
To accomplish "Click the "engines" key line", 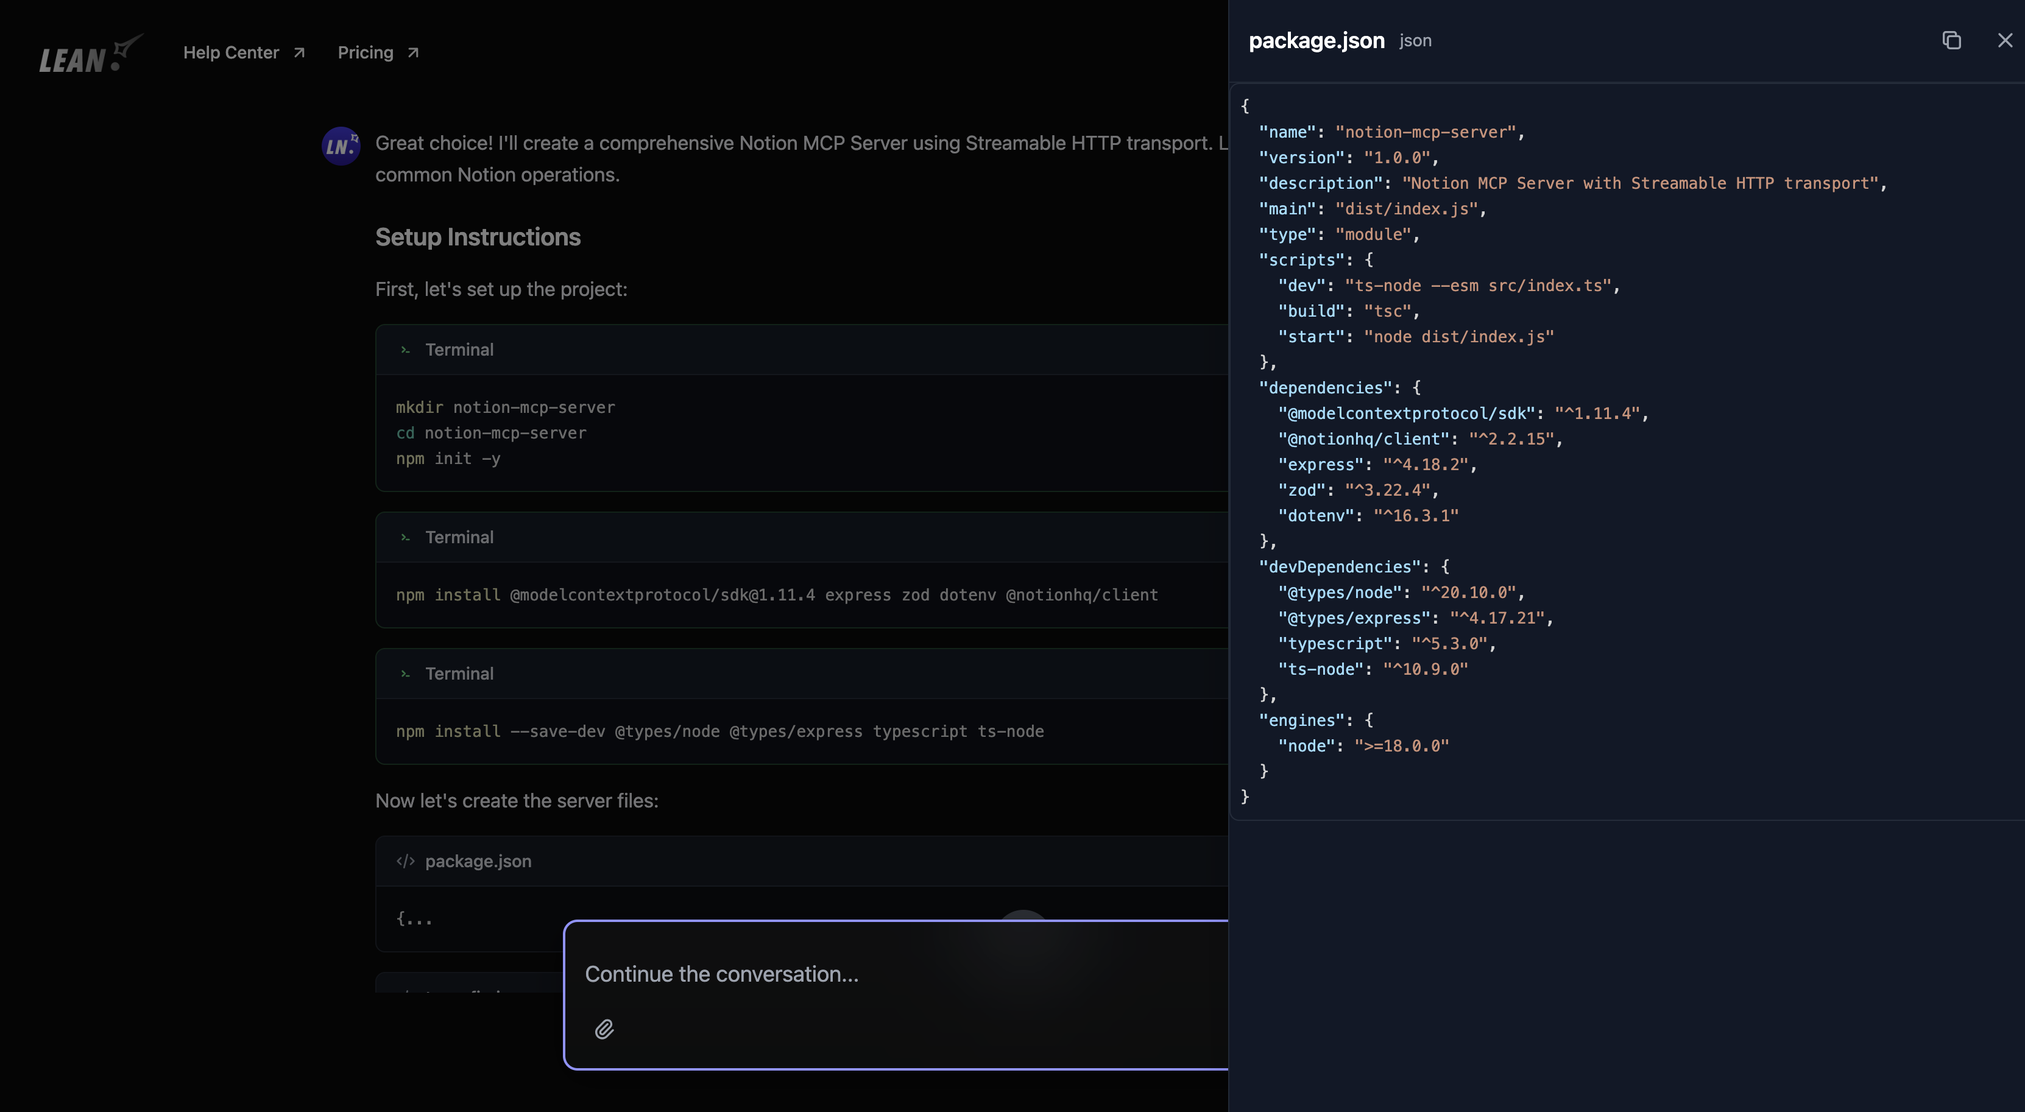I will click(x=1316, y=720).
